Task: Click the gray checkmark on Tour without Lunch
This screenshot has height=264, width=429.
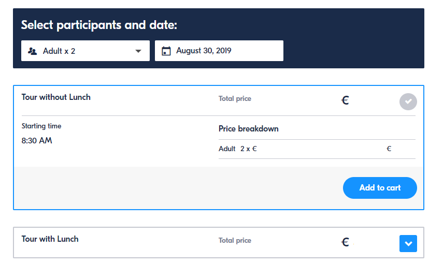Action: coord(408,101)
